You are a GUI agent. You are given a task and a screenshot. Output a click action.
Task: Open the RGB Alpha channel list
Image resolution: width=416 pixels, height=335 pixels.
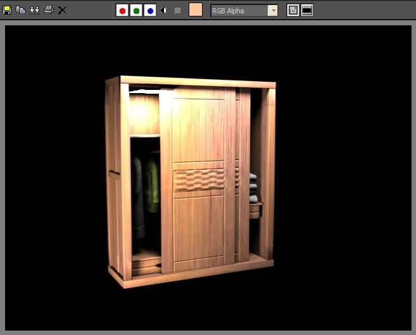coord(244,11)
